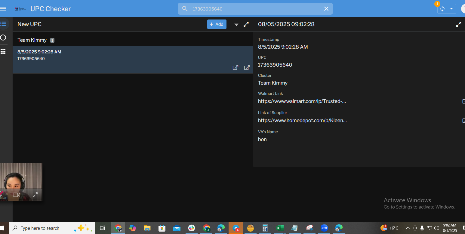Select the list view sidebar icon

pos(3,24)
